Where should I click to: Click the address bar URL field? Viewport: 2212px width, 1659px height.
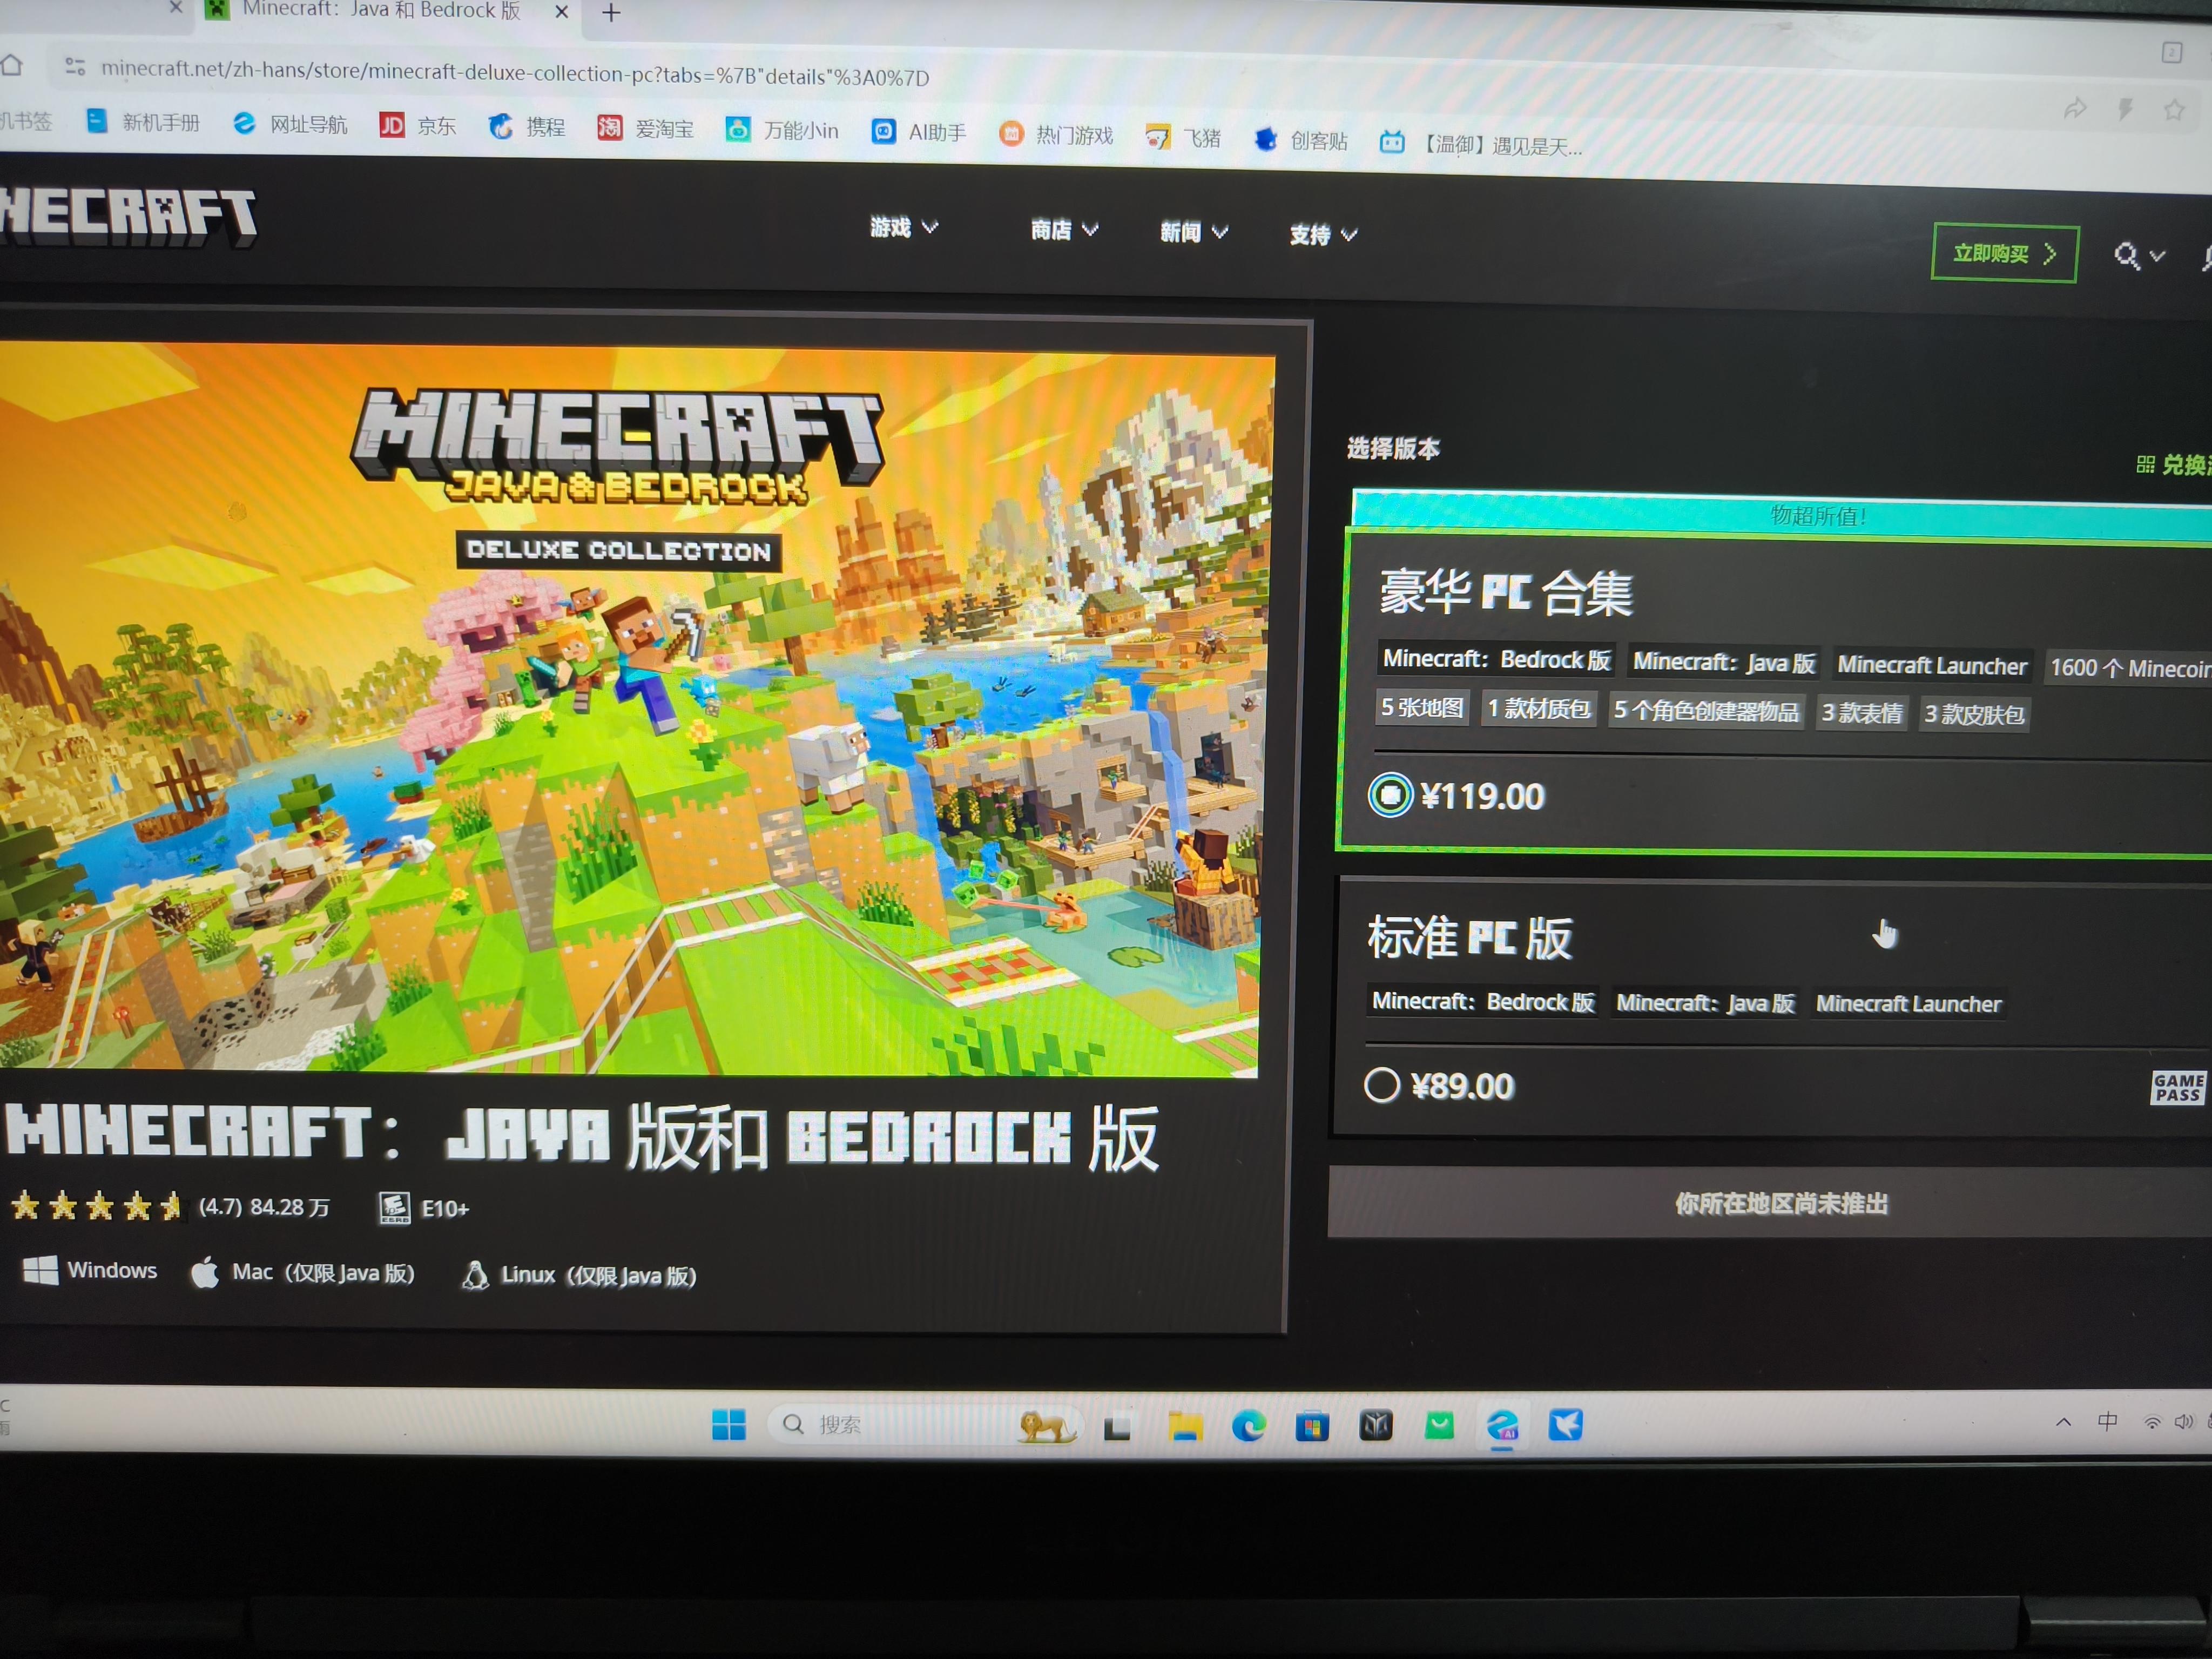(515, 73)
